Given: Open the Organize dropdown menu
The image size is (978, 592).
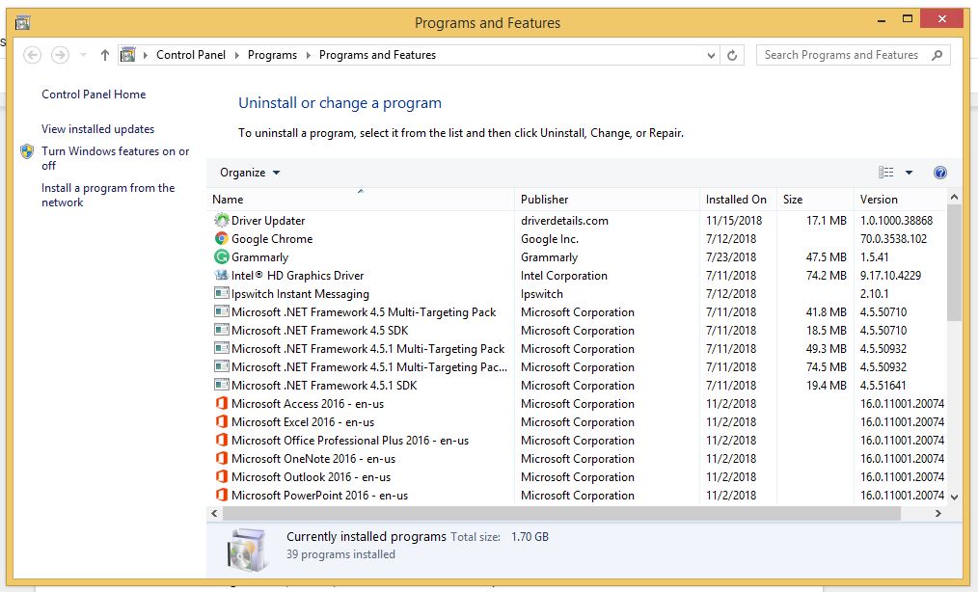Looking at the screenshot, I should click(x=250, y=173).
